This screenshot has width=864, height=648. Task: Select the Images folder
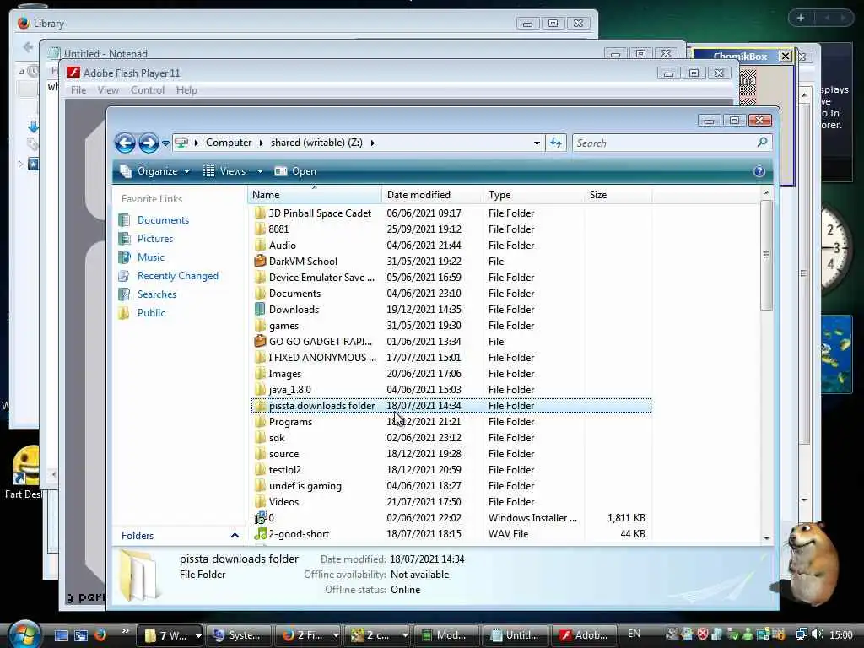click(x=285, y=373)
